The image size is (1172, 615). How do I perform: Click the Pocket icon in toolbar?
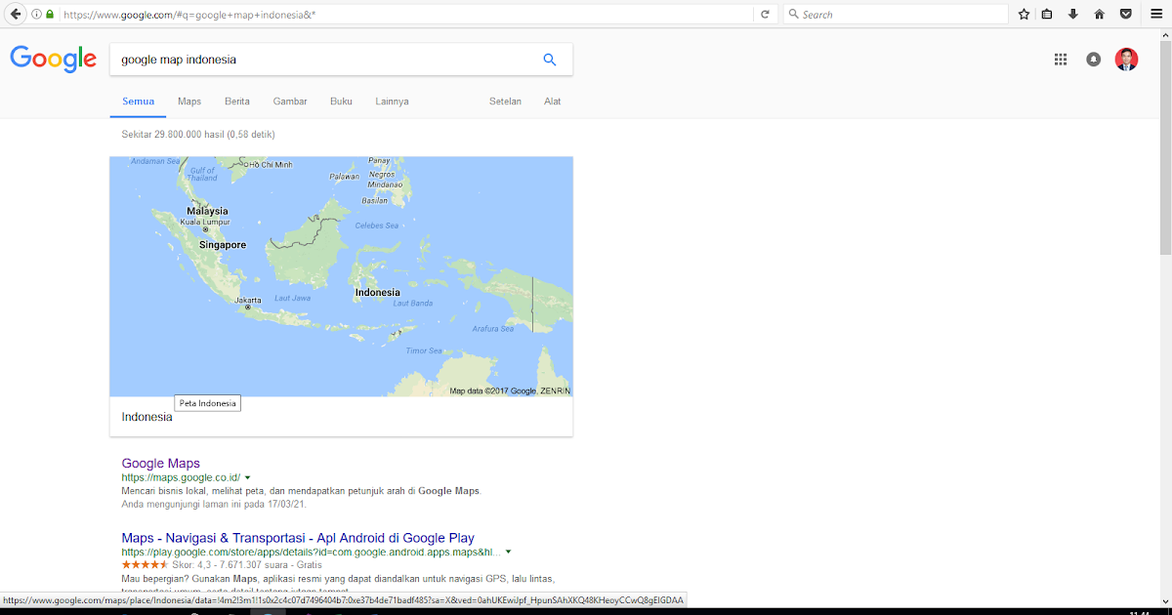pyautogui.click(x=1126, y=15)
